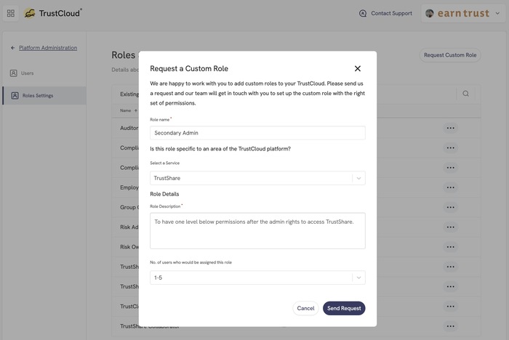
Task: Go to Platform Administration link
Action: (48, 48)
